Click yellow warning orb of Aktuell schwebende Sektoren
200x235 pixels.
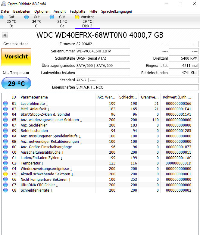(5, 174)
